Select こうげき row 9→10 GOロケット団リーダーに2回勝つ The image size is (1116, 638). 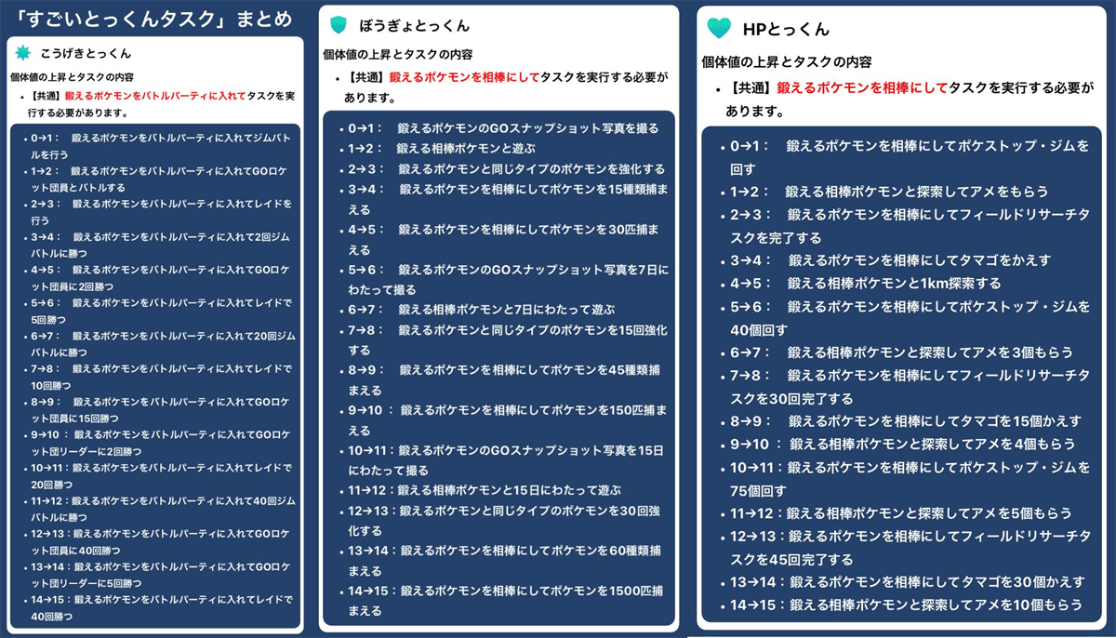coord(160,445)
